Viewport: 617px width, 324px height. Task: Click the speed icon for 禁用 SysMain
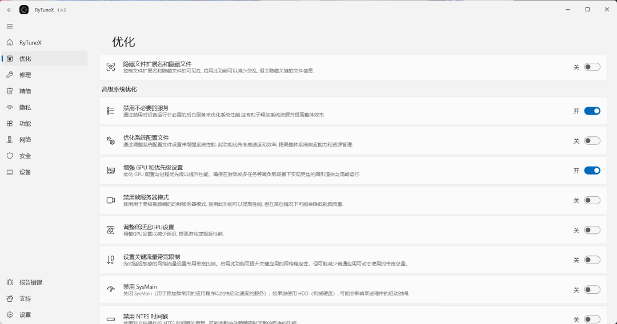111,289
